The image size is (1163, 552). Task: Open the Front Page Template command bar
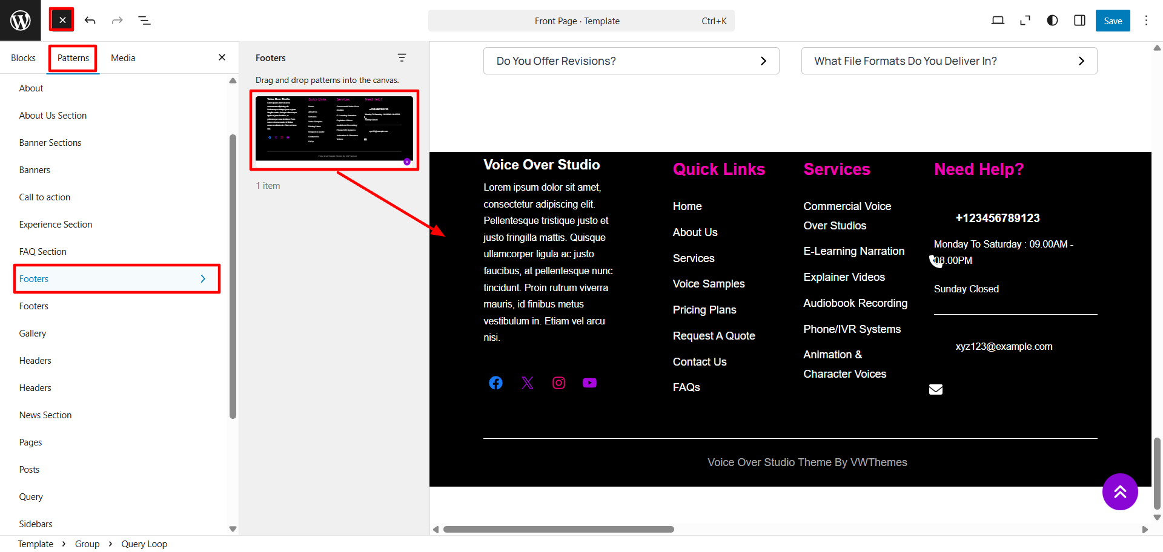pyautogui.click(x=581, y=21)
